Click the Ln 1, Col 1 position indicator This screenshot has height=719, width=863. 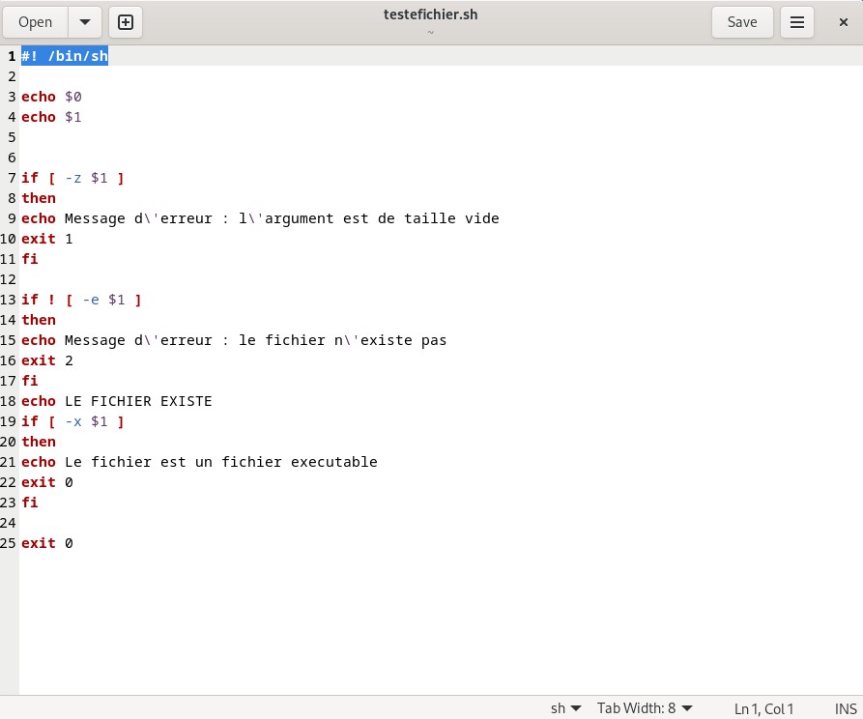point(763,708)
